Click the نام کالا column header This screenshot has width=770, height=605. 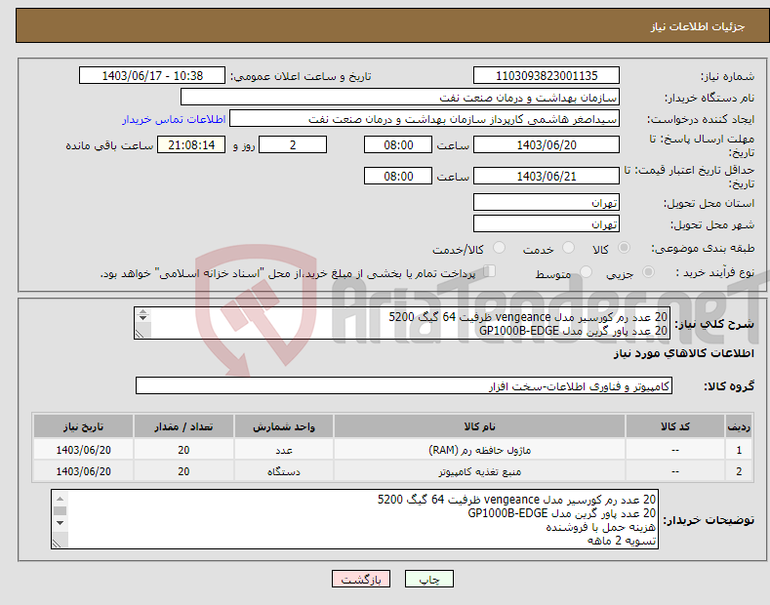click(x=479, y=426)
